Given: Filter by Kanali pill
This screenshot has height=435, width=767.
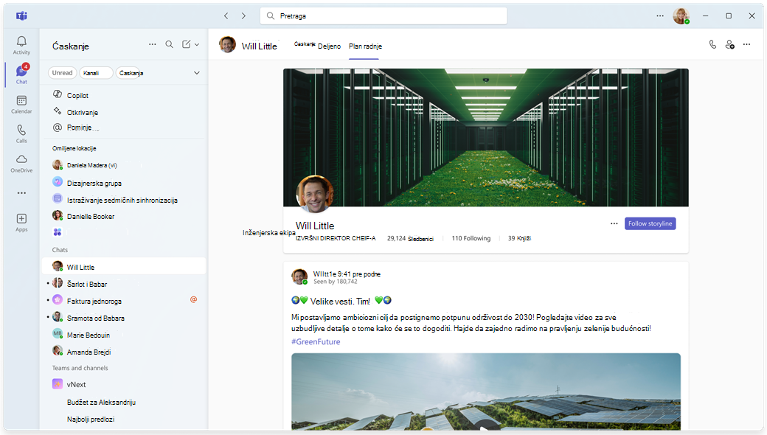Looking at the screenshot, I should 96,73.
